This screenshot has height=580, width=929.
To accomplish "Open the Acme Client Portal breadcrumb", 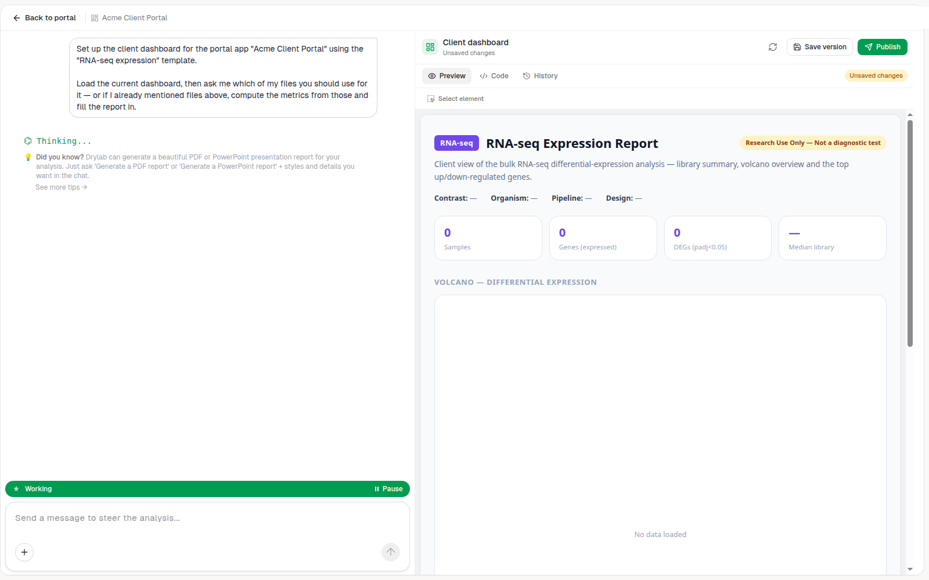I will (x=129, y=18).
